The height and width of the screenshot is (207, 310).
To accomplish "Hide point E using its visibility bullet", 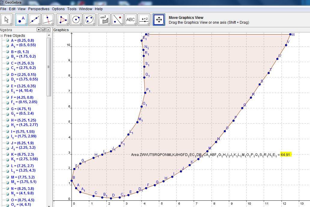I will point(8,86).
